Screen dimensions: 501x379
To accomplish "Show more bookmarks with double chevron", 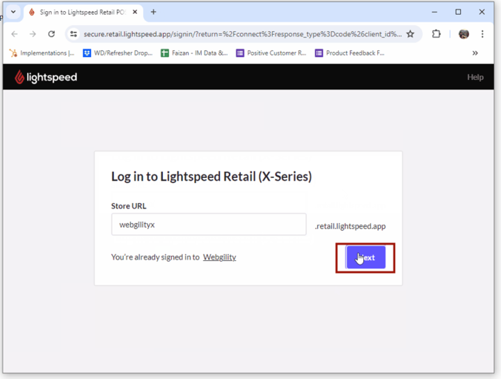I will point(475,53).
